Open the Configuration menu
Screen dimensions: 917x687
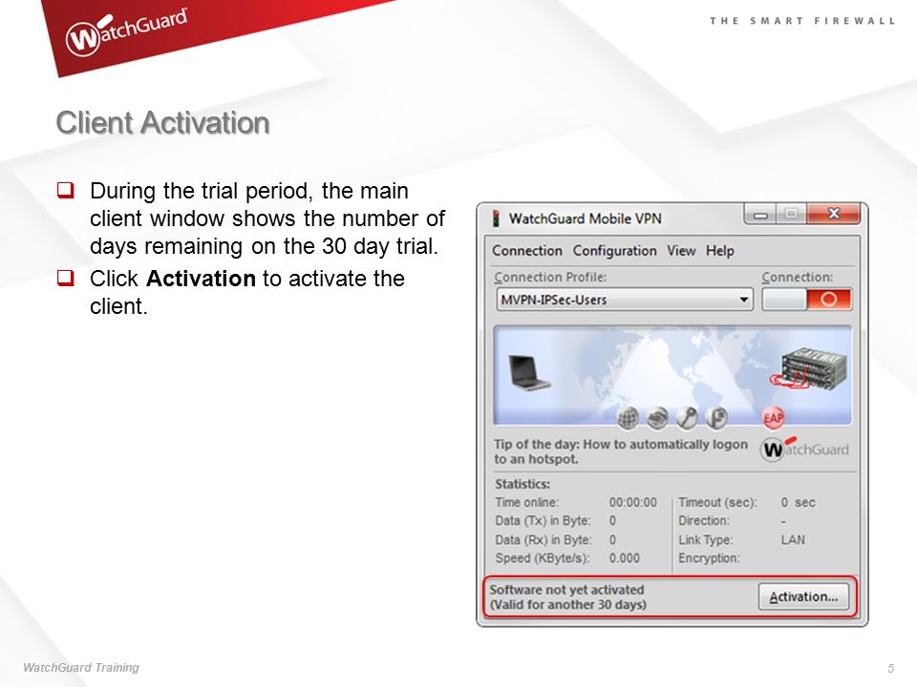[614, 251]
